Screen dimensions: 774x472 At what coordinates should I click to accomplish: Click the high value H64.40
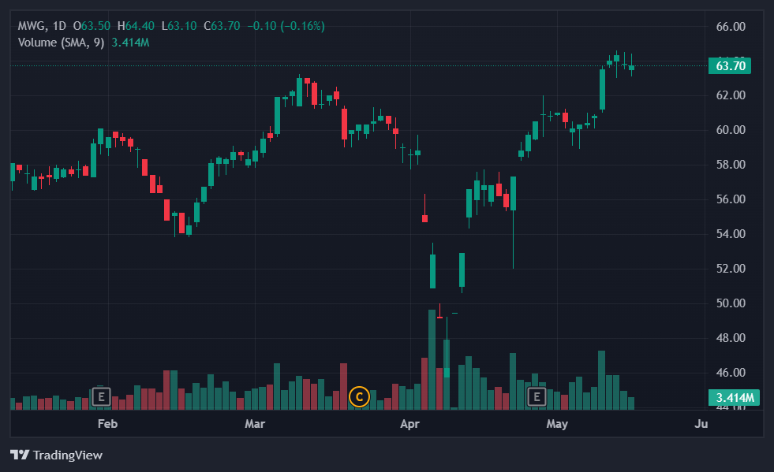coord(136,26)
